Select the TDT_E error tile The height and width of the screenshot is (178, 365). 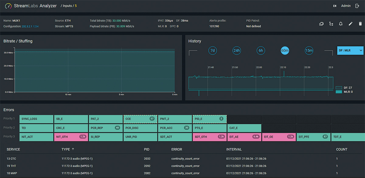click(348, 137)
